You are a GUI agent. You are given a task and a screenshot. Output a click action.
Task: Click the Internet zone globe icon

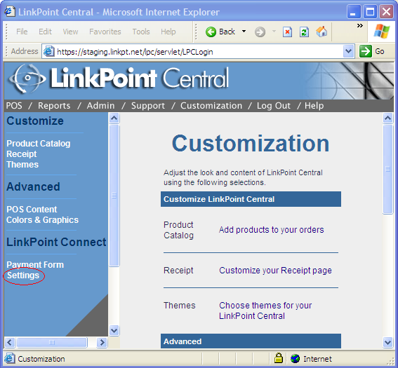[296, 358]
